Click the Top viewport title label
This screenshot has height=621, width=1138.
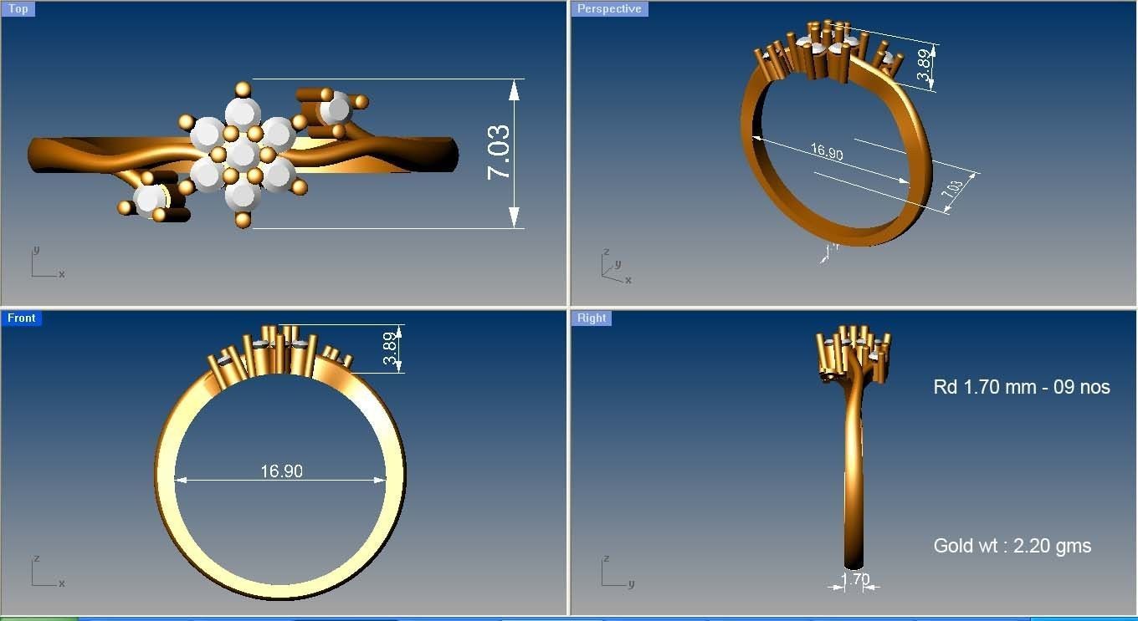tap(18, 9)
